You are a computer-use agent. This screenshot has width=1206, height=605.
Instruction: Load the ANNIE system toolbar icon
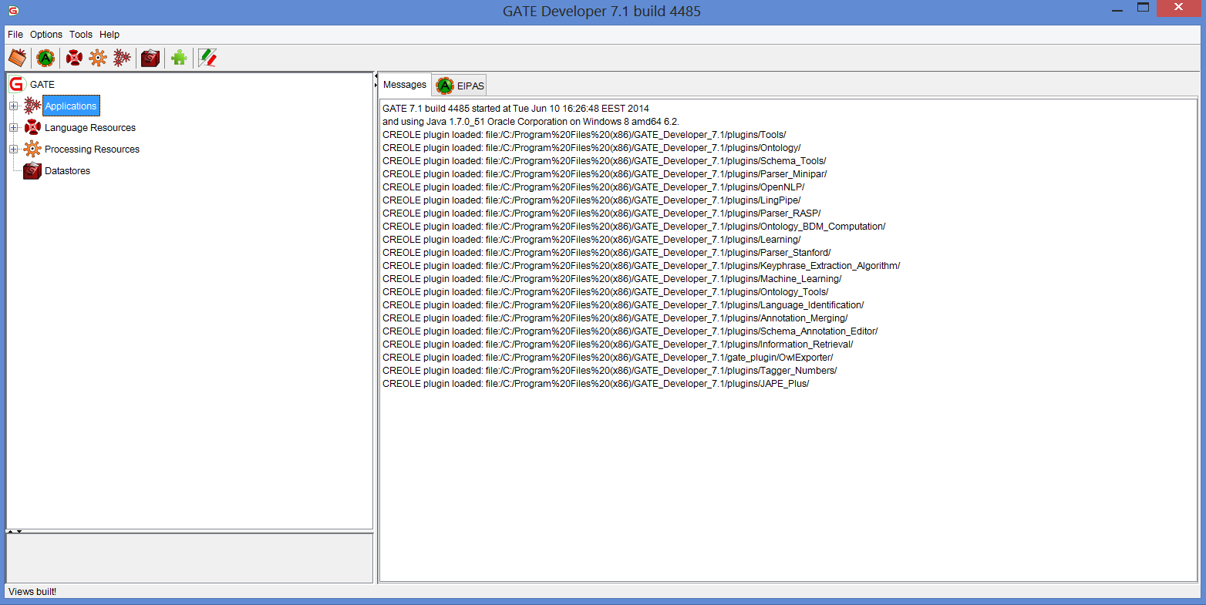pos(45,58)
